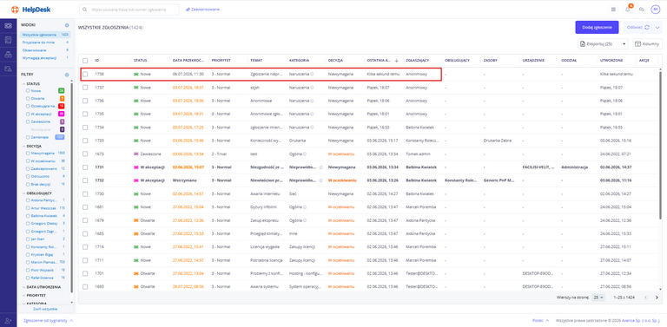This screenshot has width=667, height=327.
Task: Click the Odśwież button
Action: pyautogui.click(x=638, y=27)
